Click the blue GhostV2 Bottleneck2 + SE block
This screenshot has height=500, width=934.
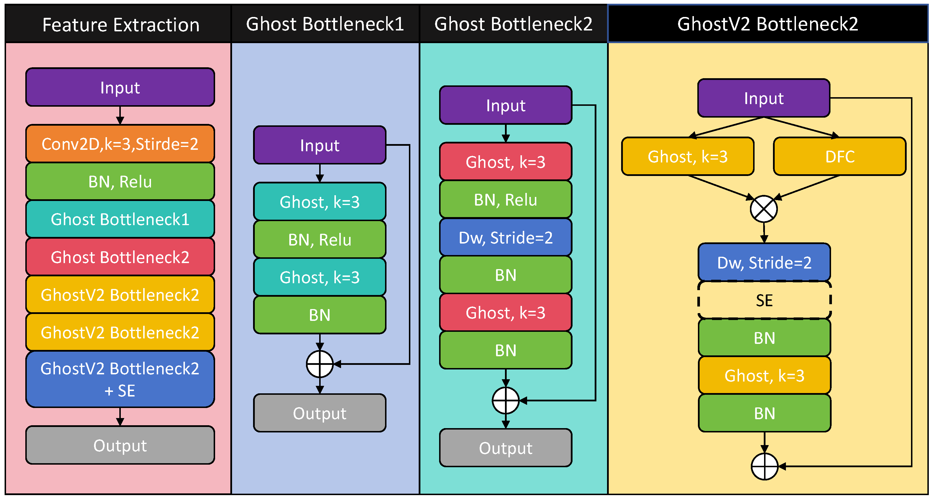point(120,379)
